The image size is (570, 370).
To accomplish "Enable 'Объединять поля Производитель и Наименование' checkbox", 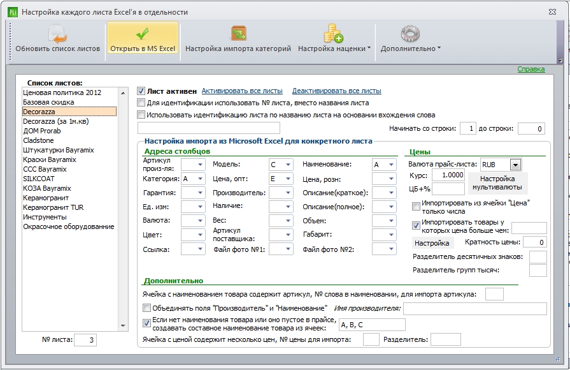I will pyautogui.click(x=146, y=308).
